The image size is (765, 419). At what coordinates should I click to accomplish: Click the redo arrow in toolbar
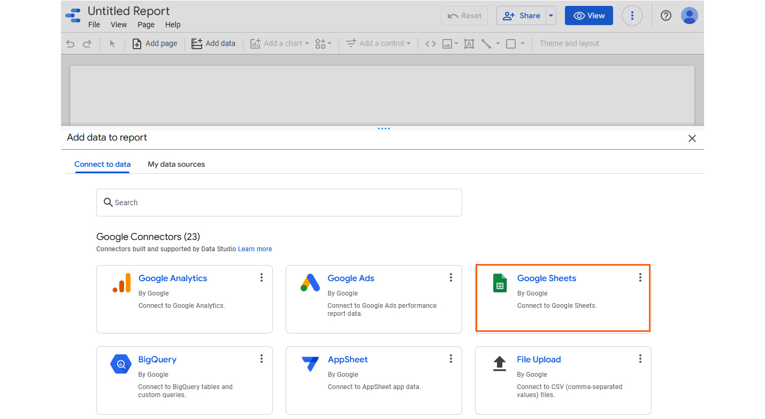(x=87, y=44)
